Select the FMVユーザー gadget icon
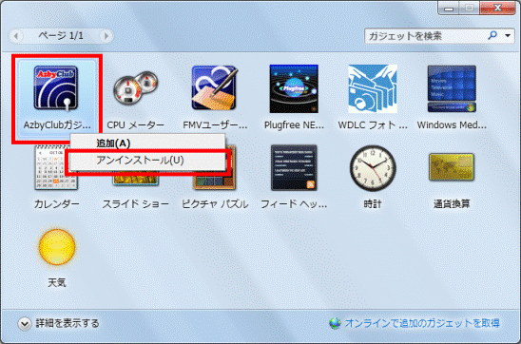Viewport: 521px width, 344px height. pos(215,87)
